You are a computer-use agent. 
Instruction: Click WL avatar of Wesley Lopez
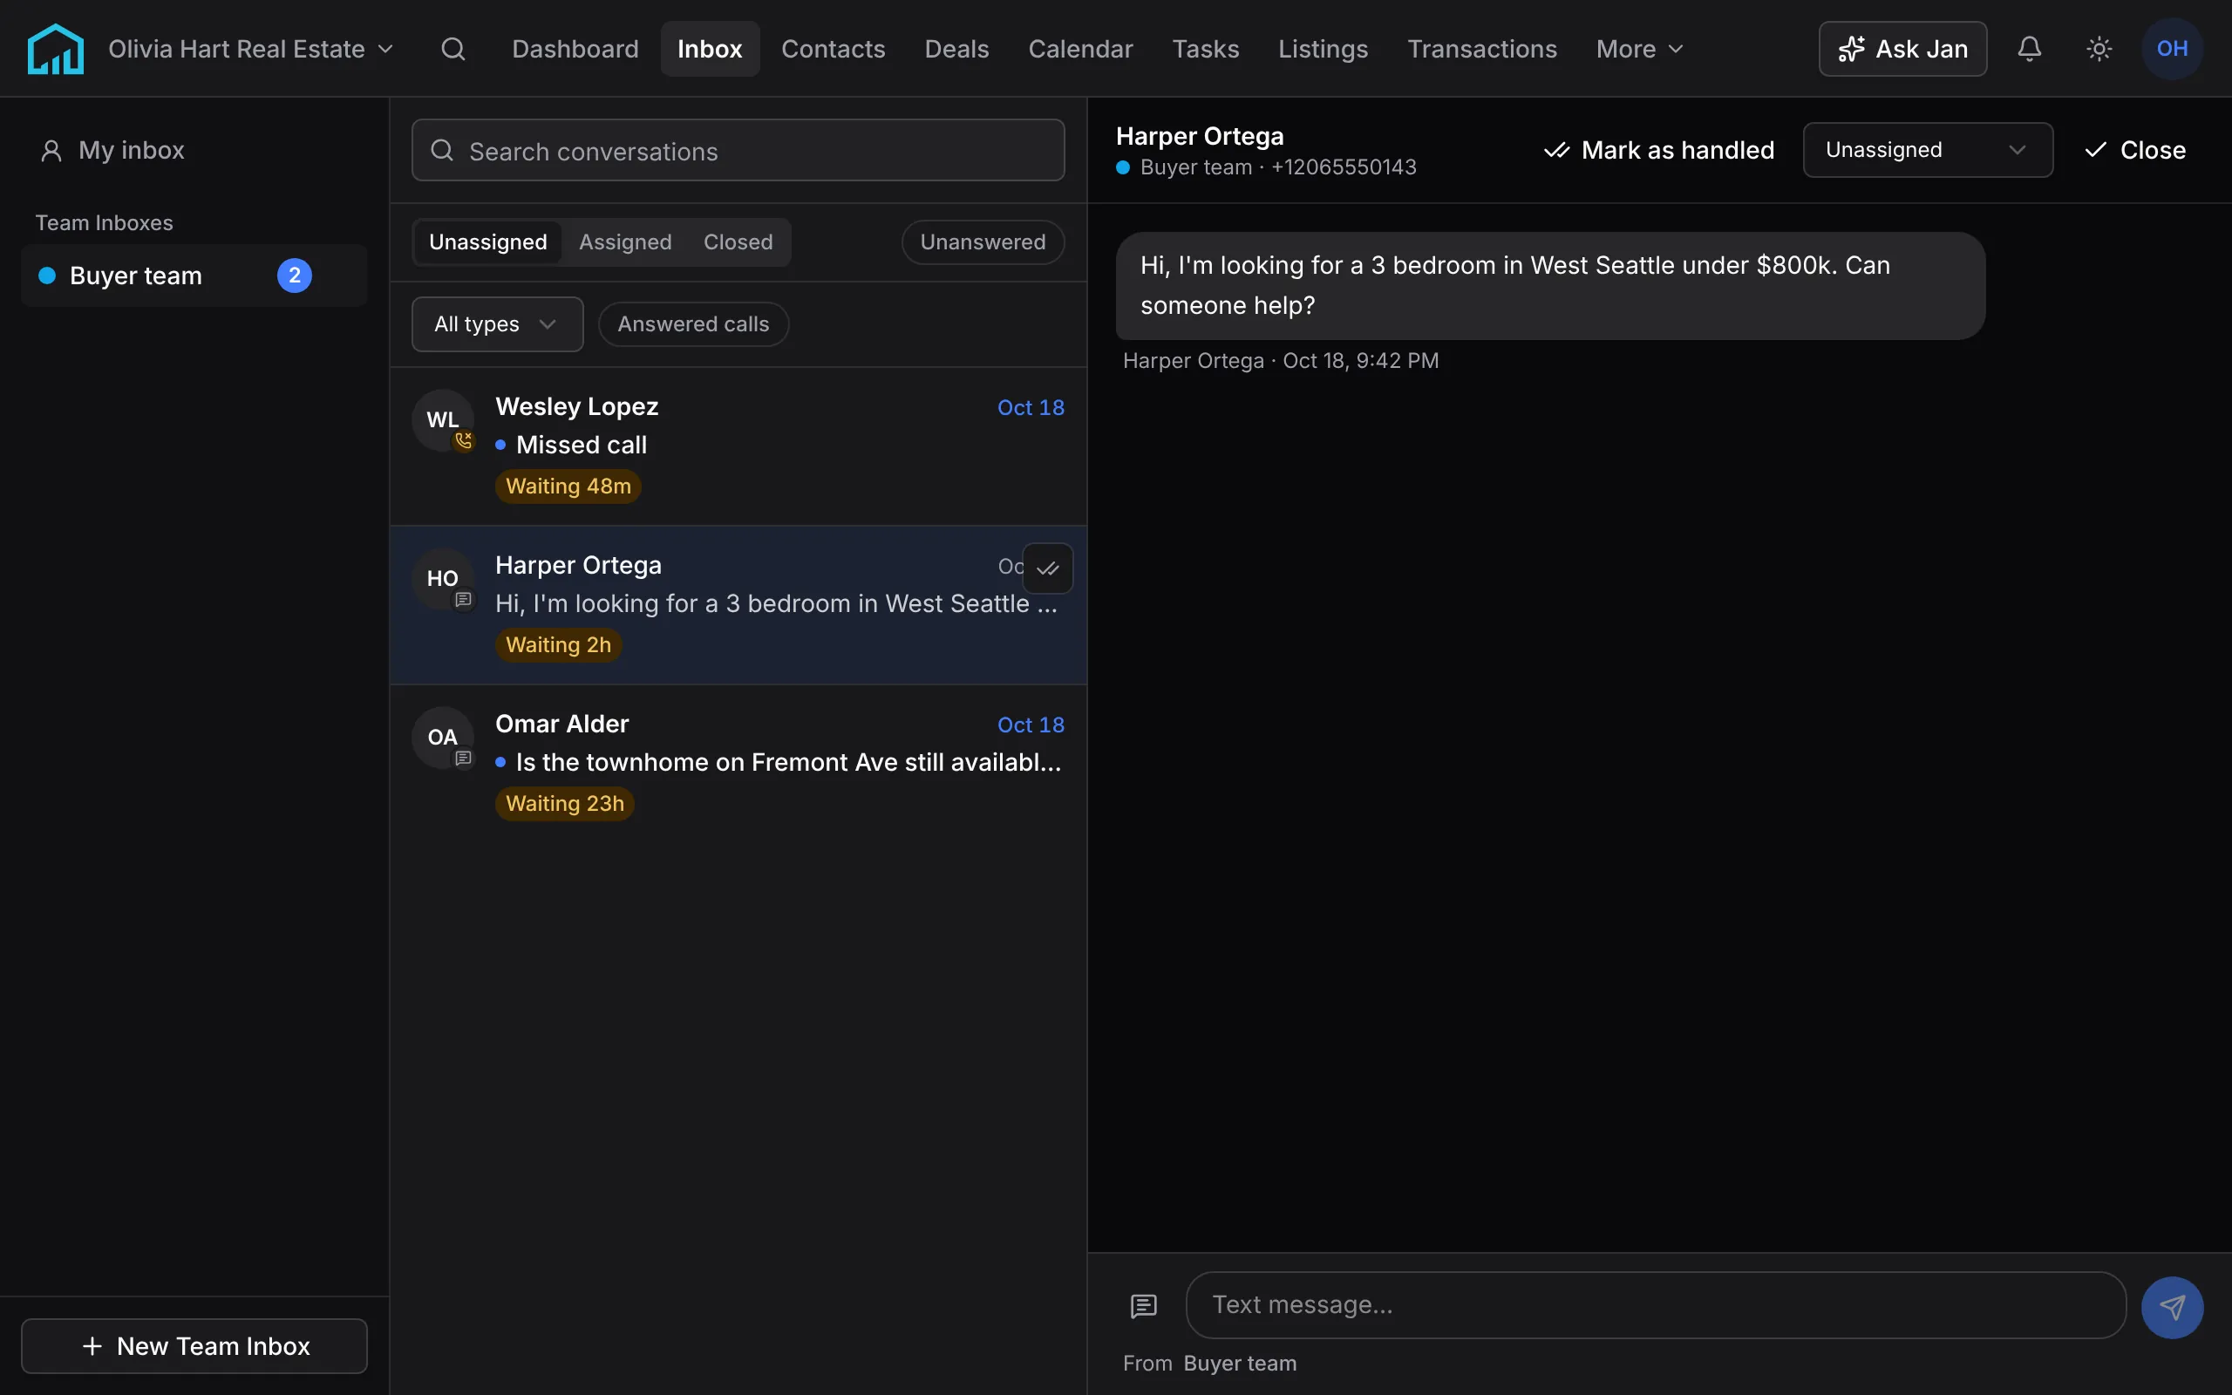pos(443,419)
